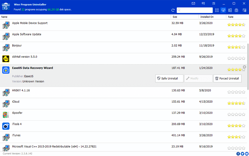Select the iTools 4 program name
This screenshot has width=249, height=156.
(x=17, y=124)
